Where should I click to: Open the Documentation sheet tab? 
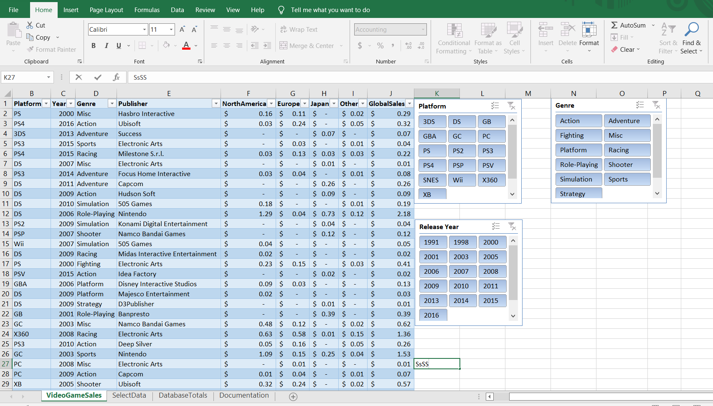tap(244, 395)
